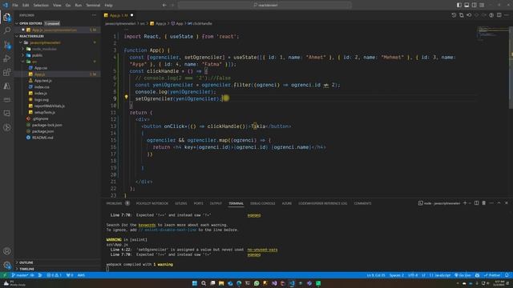Open the AWS toolkit view
This screenshot has width=513, height=288.
[x=7, y=99]
